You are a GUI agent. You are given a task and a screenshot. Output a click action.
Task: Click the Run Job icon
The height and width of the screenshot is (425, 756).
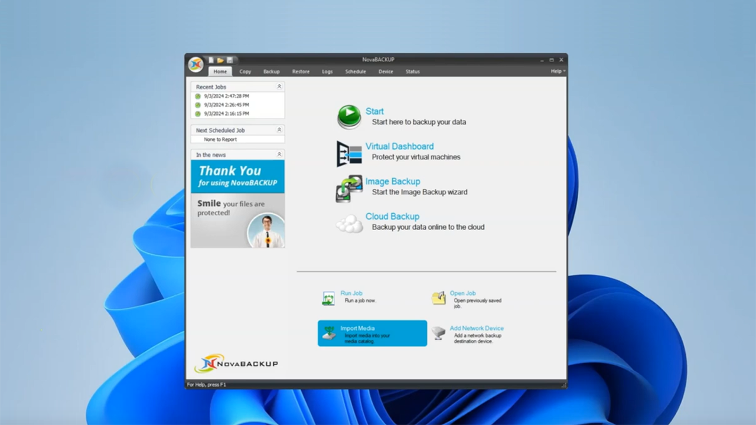tap(328, 298)
